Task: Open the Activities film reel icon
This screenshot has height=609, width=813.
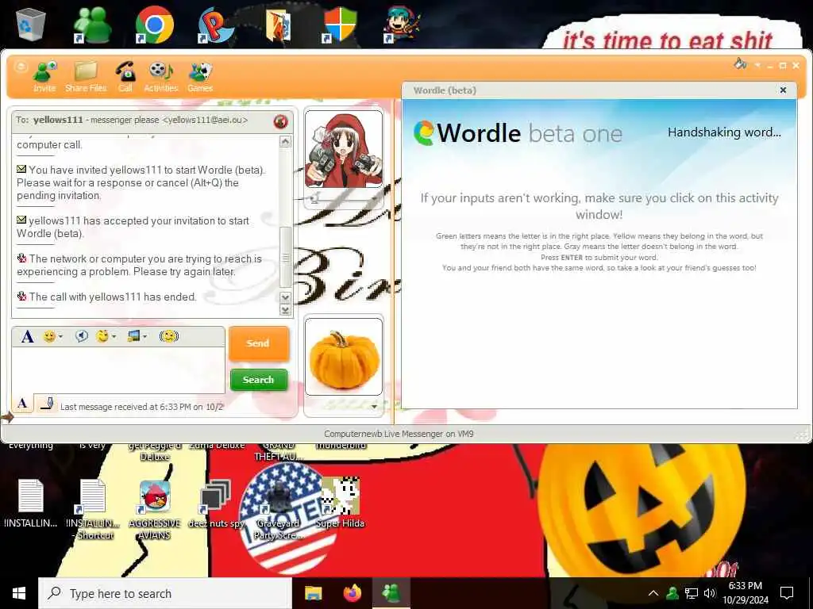Action: (x=160, y=77)
